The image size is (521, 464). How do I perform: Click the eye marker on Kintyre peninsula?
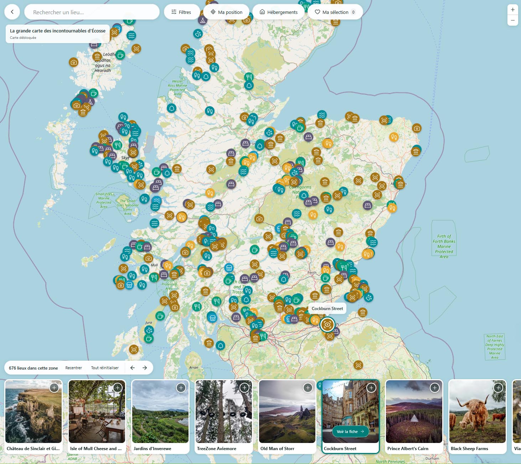point(134,349)
